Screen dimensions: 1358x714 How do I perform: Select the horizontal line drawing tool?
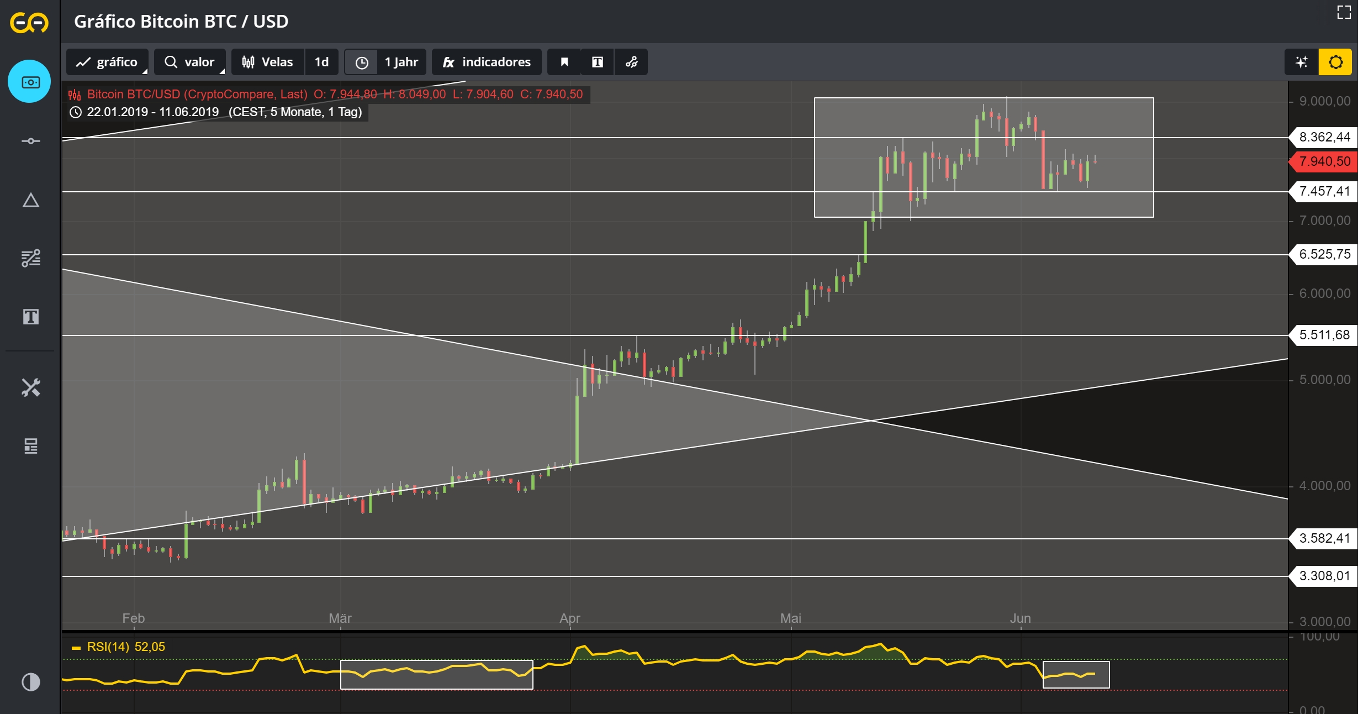tap(30, 141)
